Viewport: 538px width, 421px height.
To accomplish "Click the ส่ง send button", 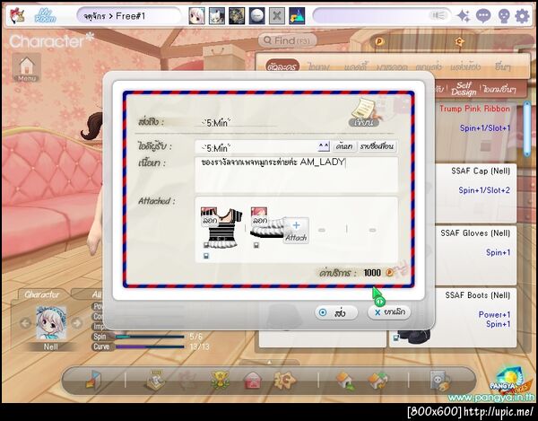I will 336,312.
